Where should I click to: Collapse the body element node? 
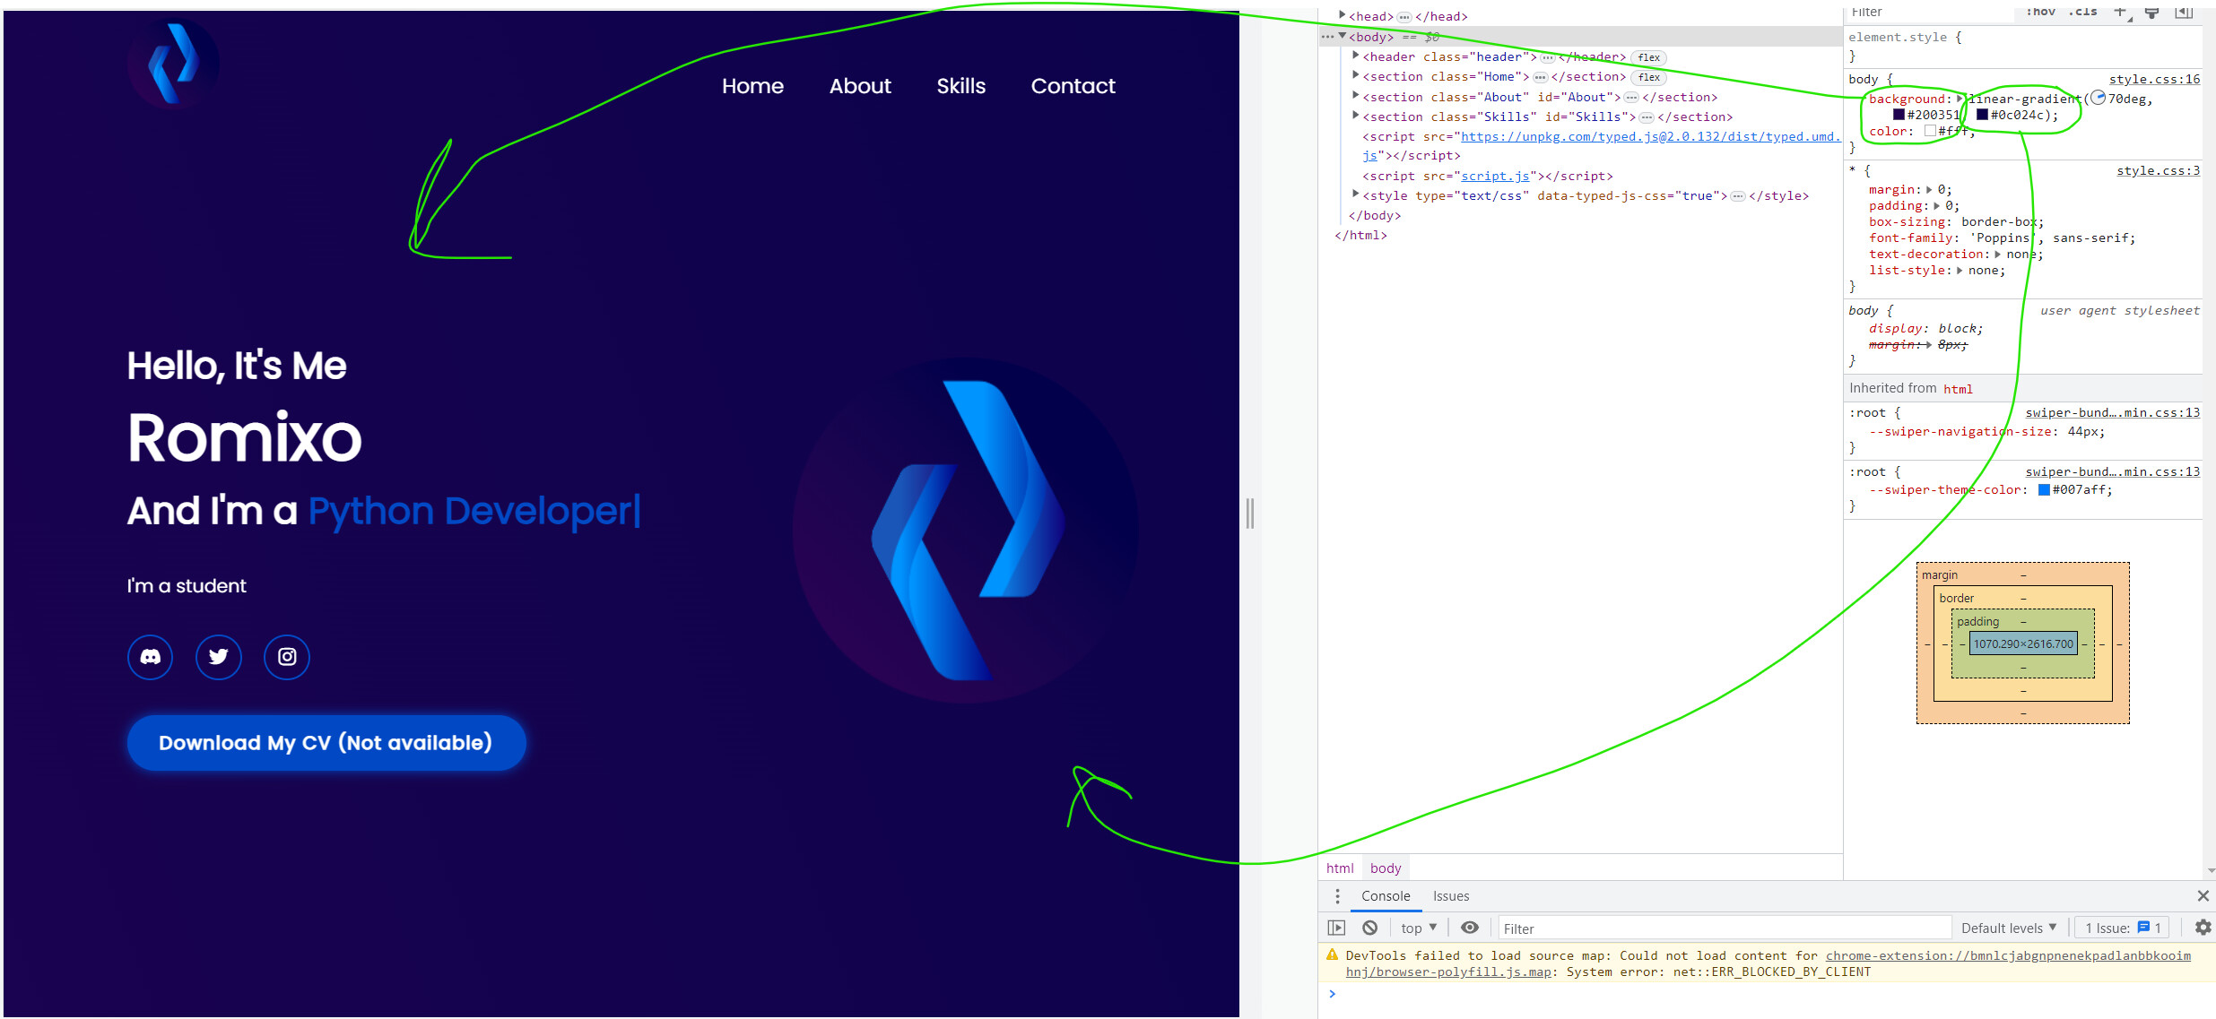pyautogui.click(x=1342, y=36)
